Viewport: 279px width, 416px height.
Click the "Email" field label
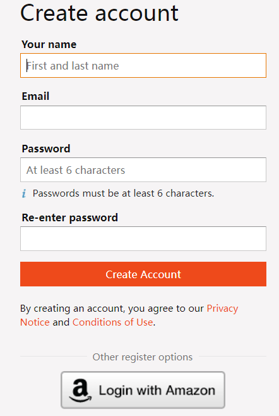[x=35, y=96]
